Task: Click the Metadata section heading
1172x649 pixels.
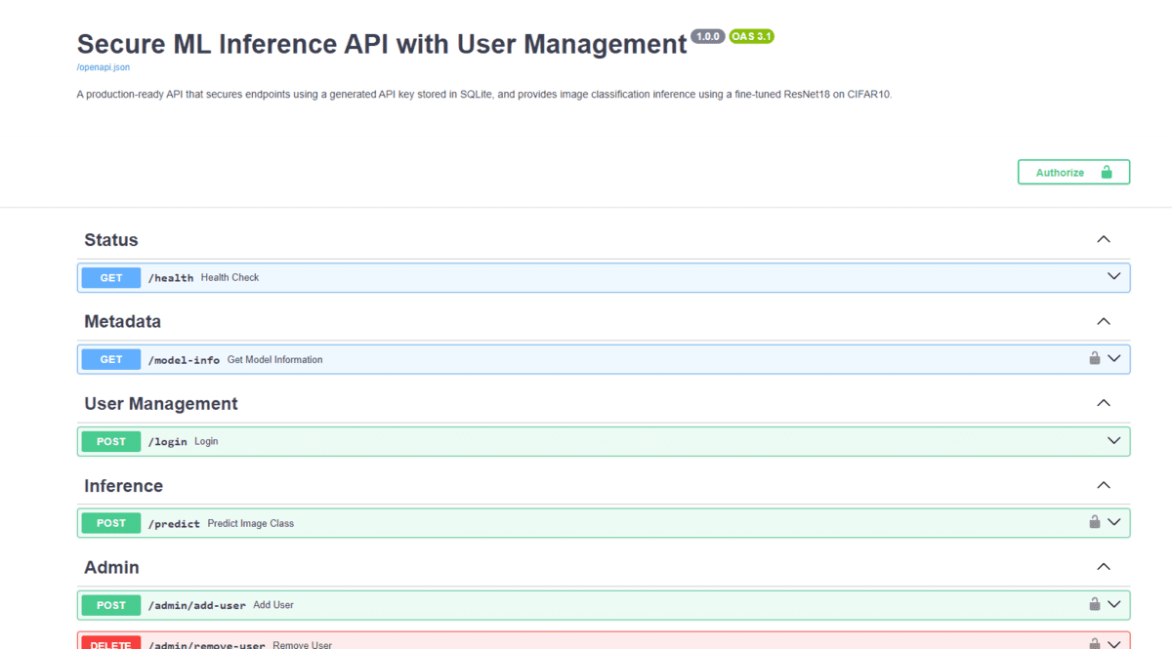Action: 122,322
